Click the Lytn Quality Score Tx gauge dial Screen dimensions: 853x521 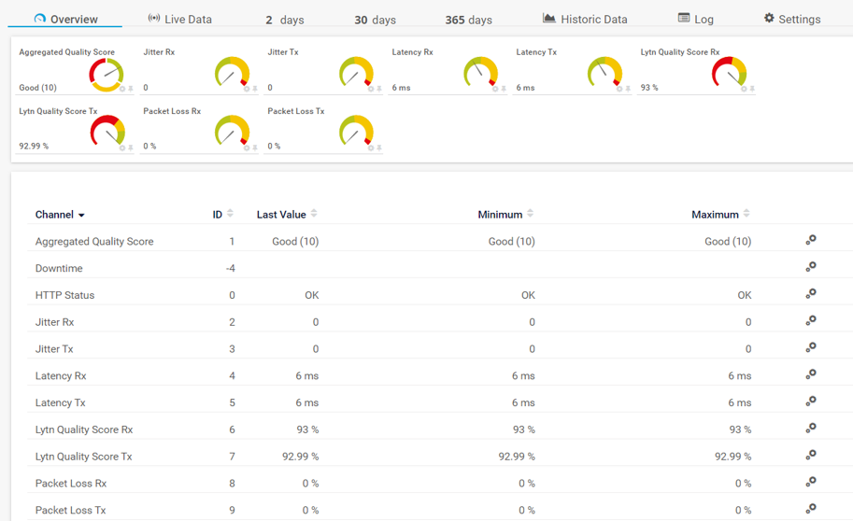click(x=107, y=131)
